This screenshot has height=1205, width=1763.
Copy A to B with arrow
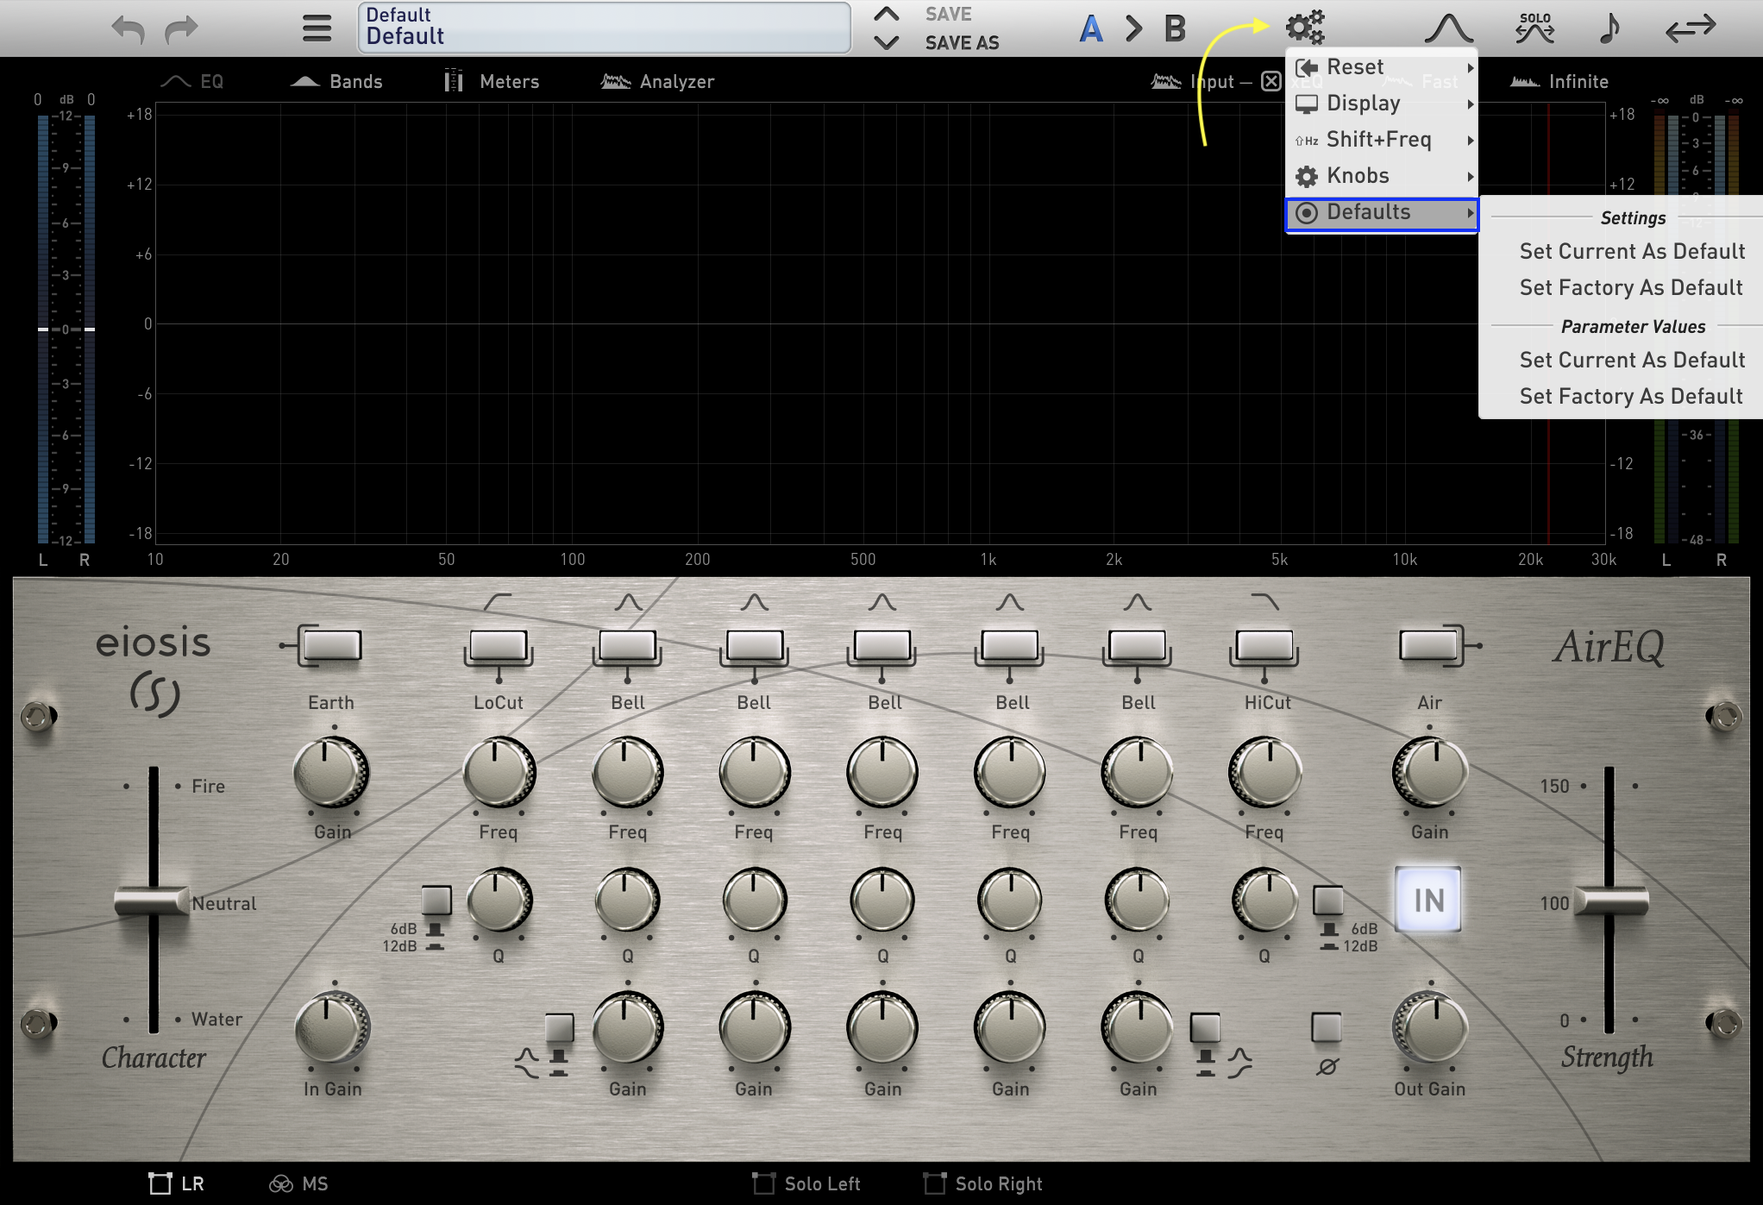coord(1133,28)
